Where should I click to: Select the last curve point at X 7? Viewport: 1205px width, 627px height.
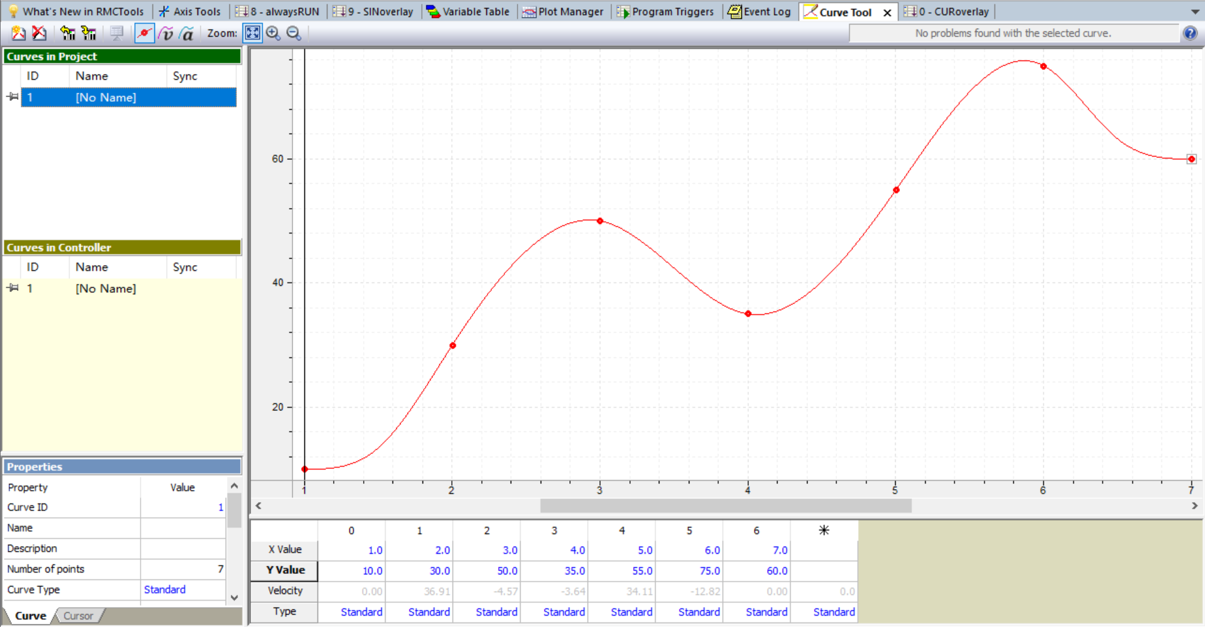pyautogui.click(x=1191, y=159)
